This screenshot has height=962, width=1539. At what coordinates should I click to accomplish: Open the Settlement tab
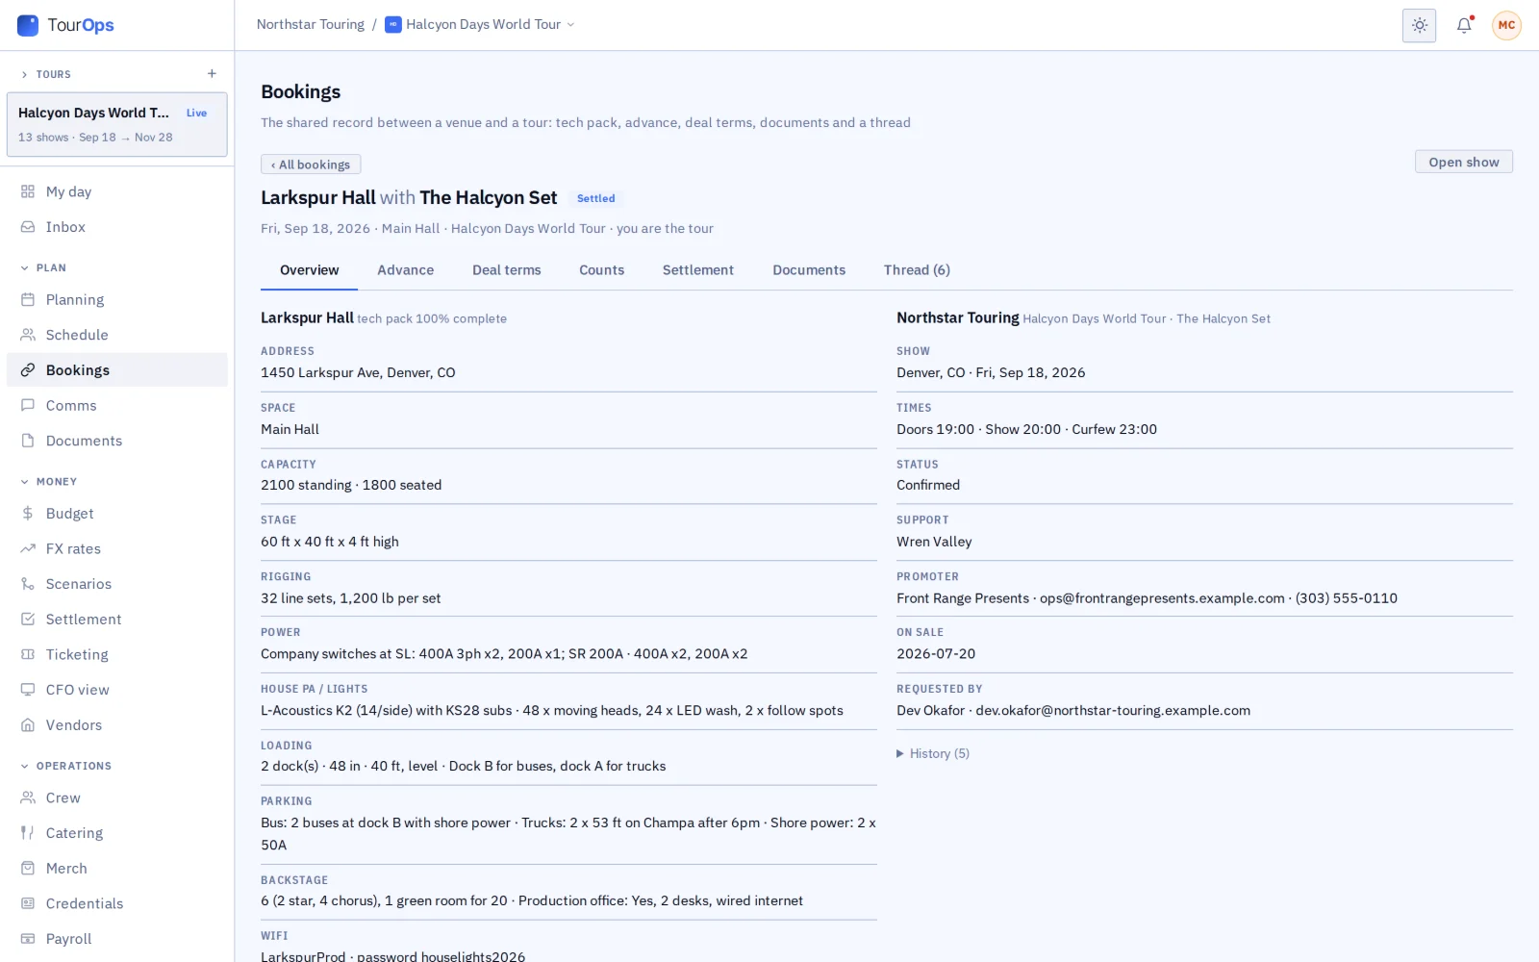697,270
